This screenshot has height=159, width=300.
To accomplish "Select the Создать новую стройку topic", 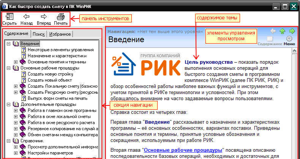I will (x=51, y=74).
